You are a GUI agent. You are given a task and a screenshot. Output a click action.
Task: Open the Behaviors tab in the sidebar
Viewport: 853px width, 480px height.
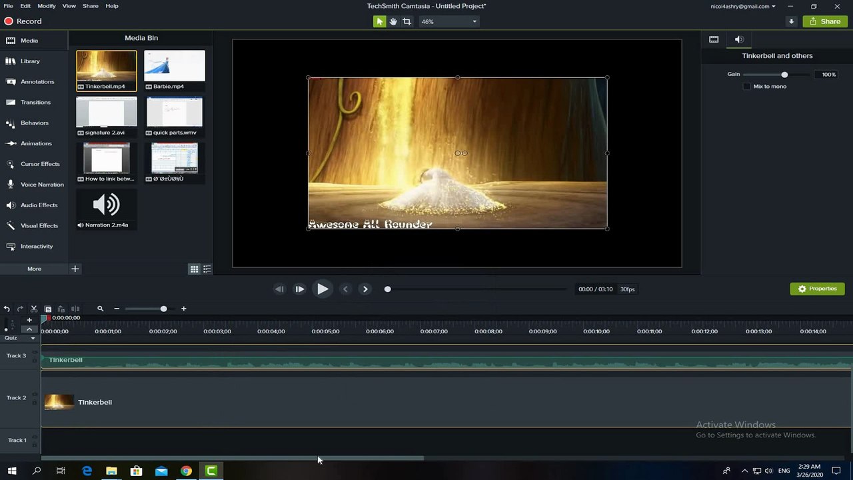[34, 123]
